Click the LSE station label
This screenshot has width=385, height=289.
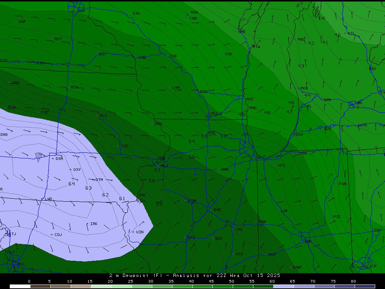142,58
